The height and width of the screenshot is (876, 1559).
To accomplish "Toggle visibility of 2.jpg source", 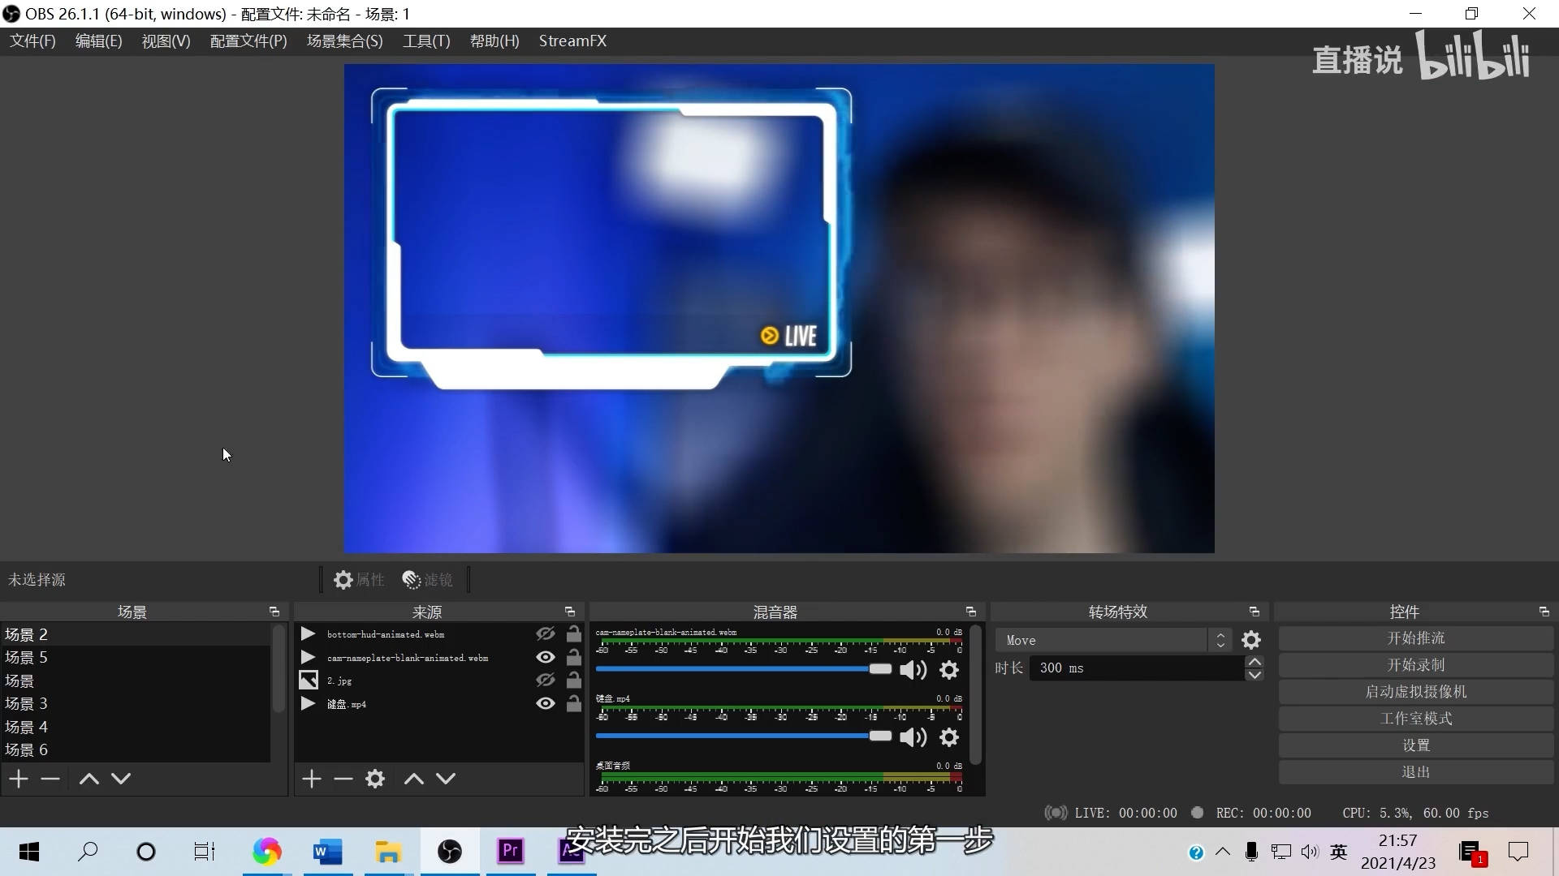I will tap(546, 681).
